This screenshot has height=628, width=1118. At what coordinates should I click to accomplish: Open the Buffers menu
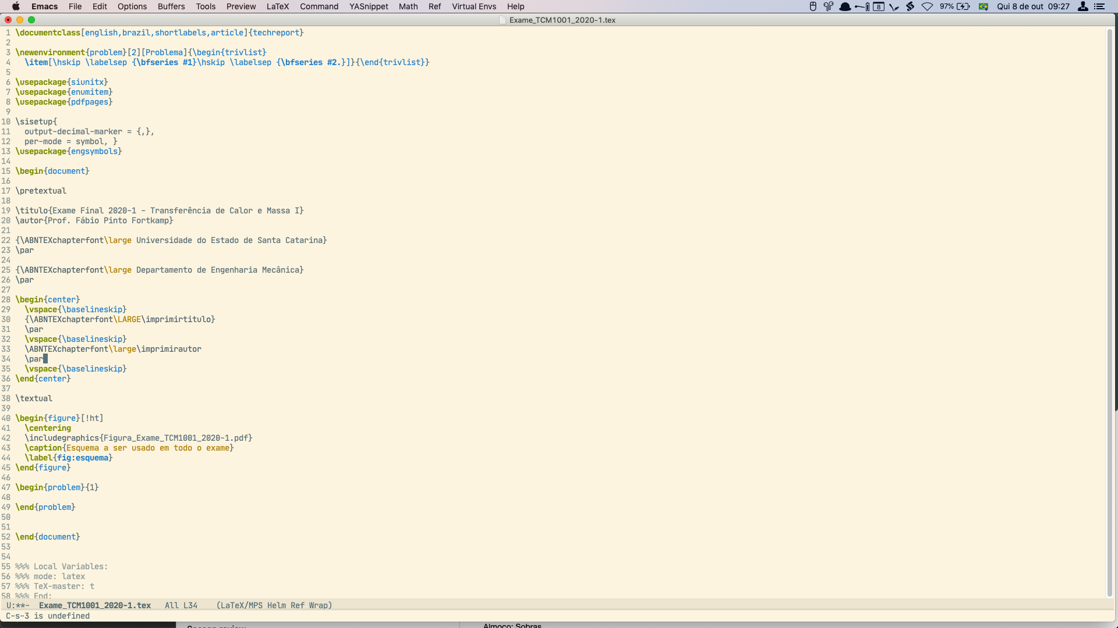pyautogui.click(x=171, y=6)
